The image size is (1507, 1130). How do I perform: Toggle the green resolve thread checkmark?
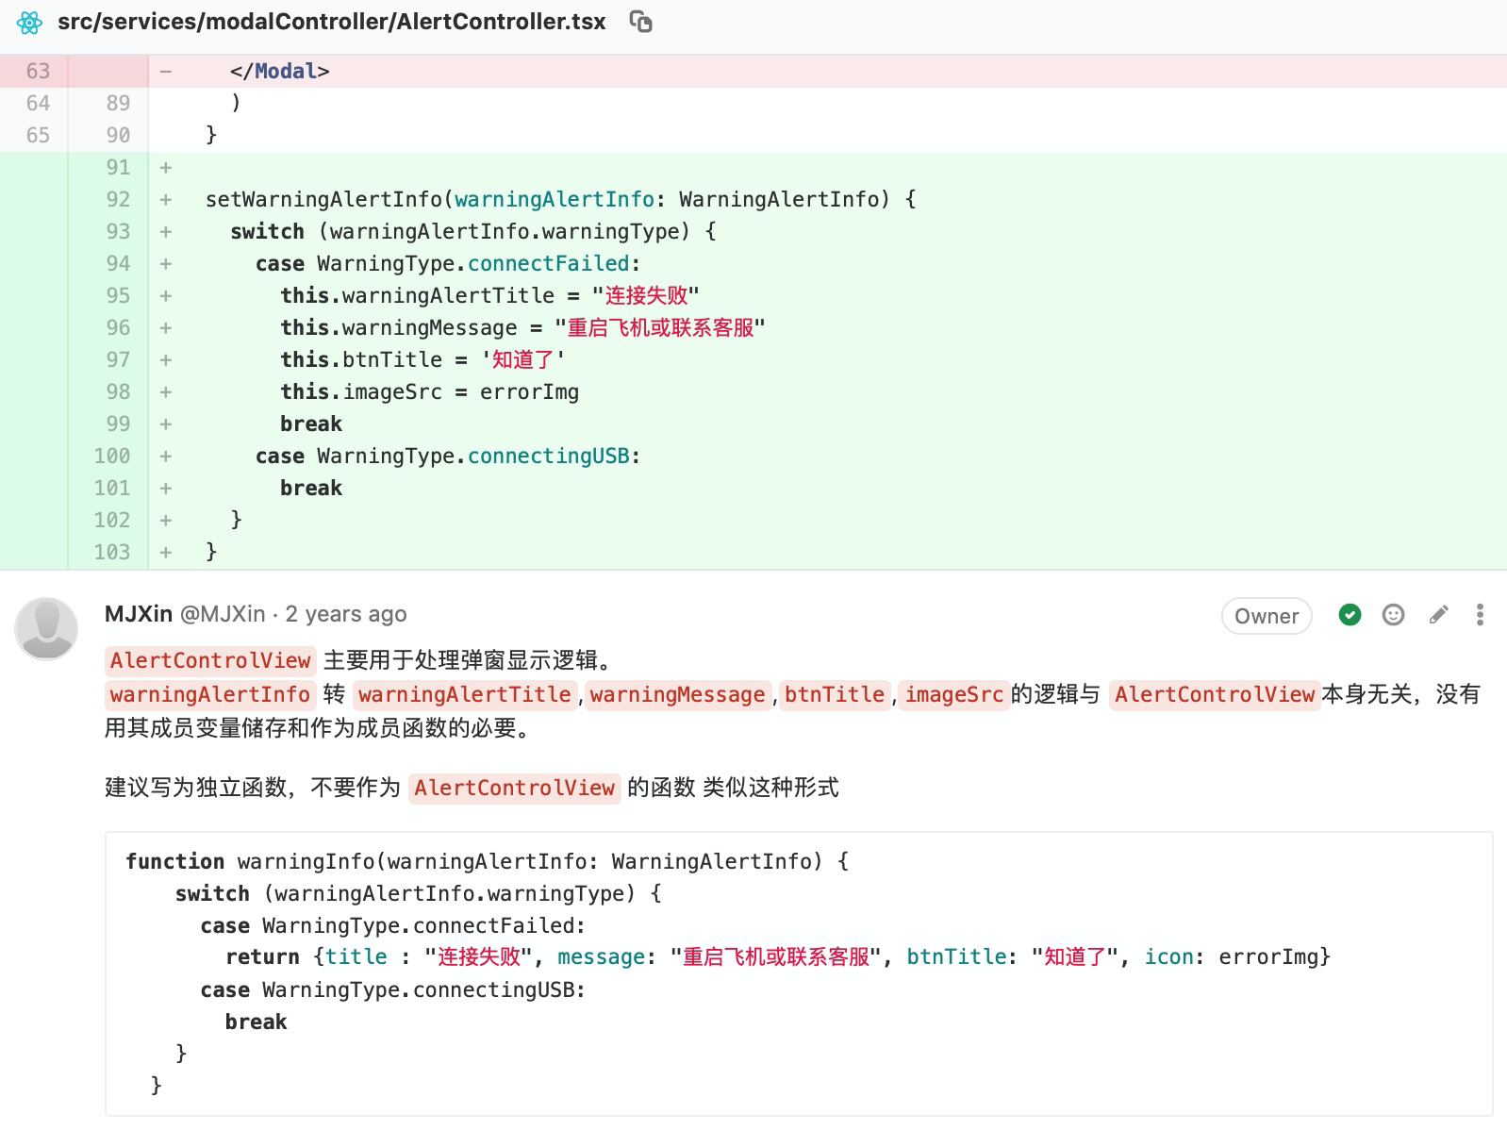coord(1350,616)
